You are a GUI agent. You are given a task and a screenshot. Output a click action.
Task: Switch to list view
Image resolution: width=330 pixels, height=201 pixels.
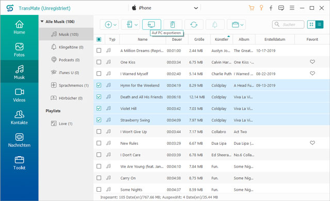coord(320,24)
